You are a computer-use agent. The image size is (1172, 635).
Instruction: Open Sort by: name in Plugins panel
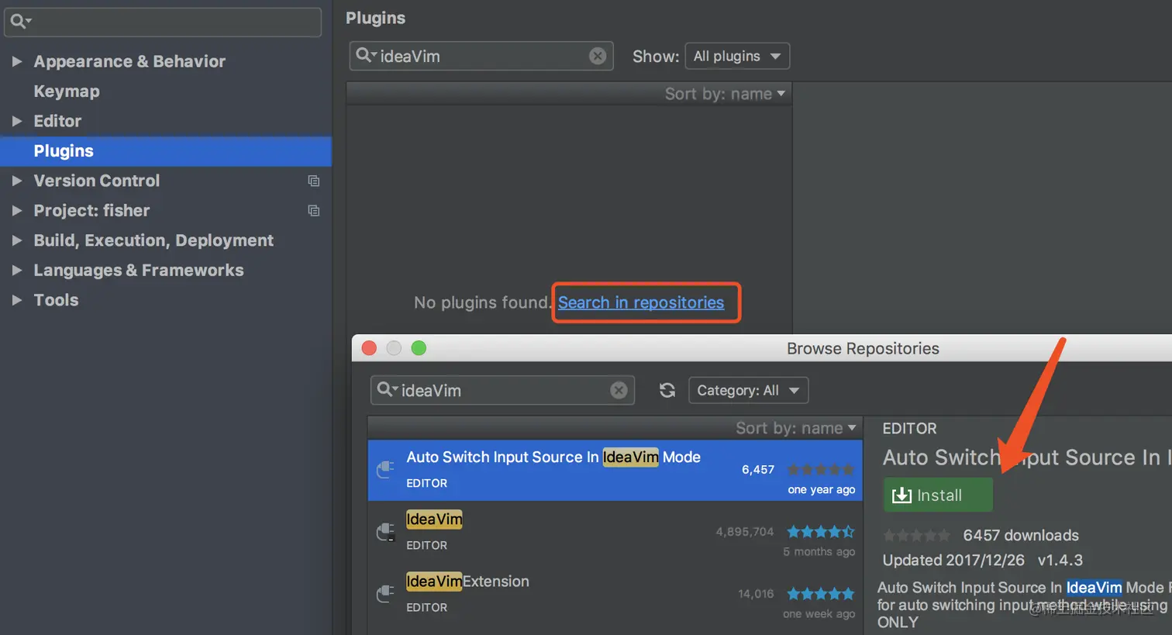point(725,94)
